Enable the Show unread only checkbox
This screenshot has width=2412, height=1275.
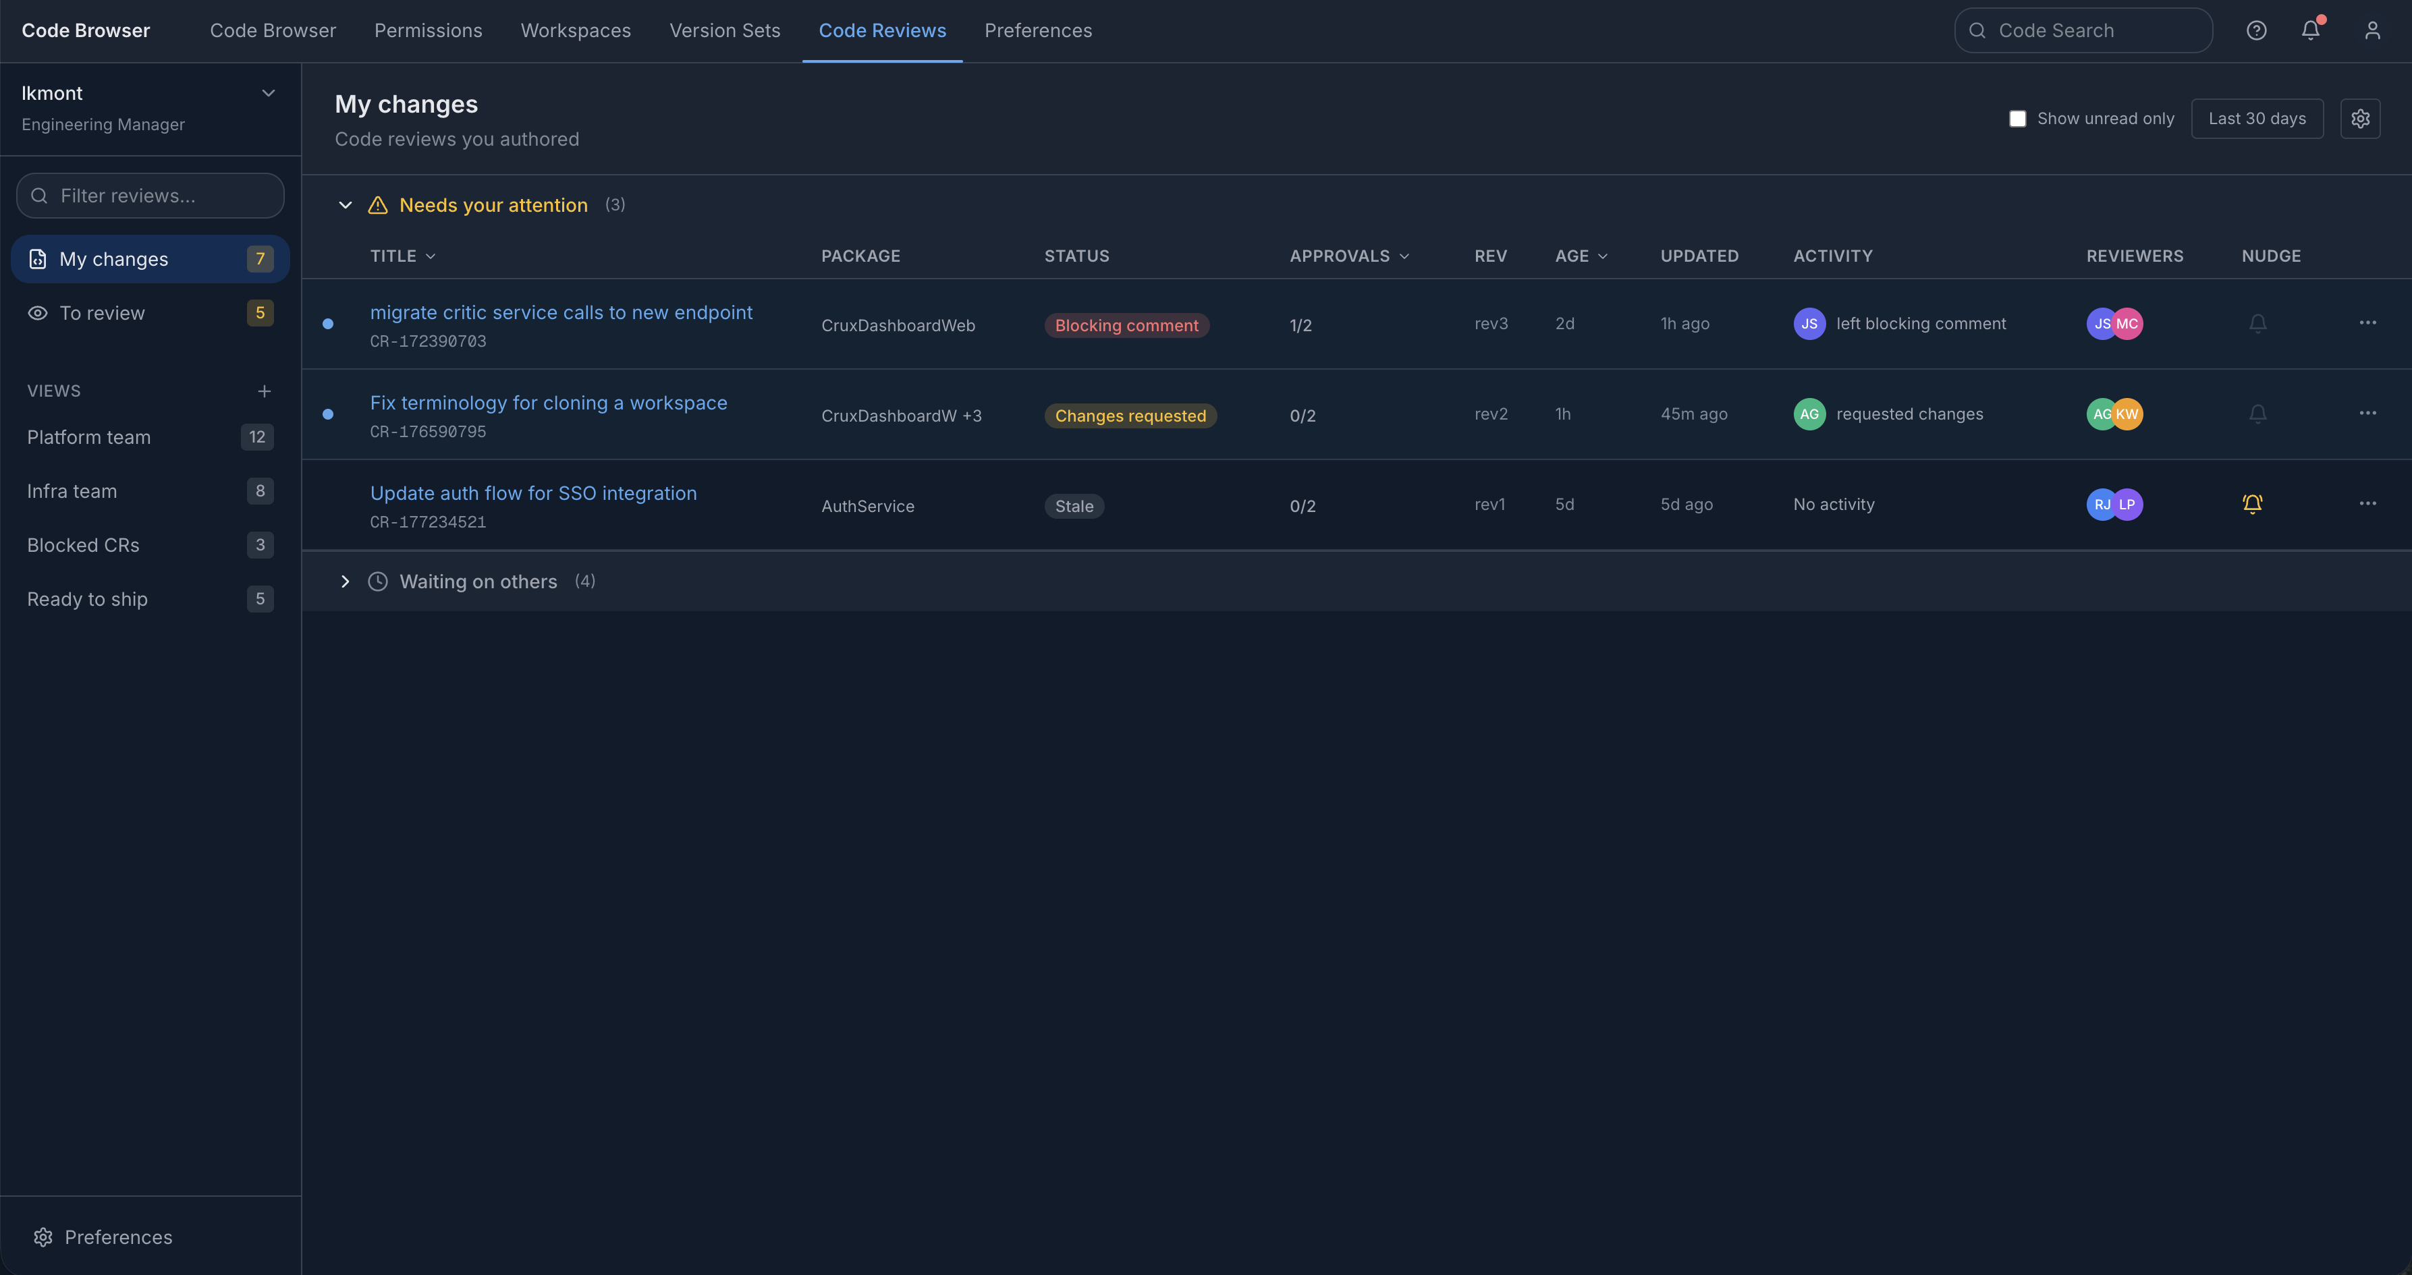[x=2018, y=118]
